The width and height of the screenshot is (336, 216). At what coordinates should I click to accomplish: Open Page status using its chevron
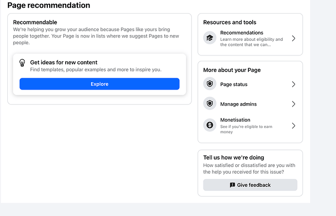click(293, 84)
